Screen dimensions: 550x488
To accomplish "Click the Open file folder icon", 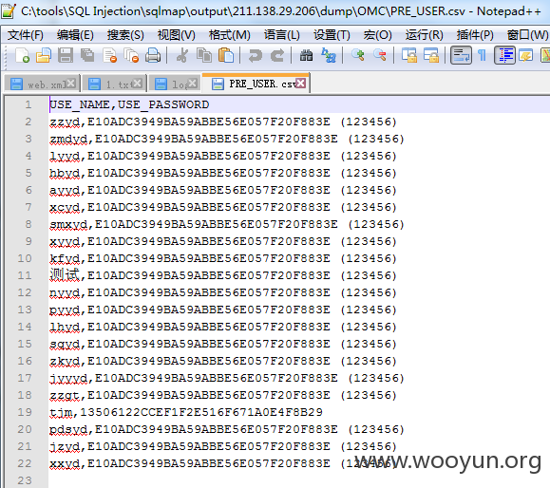I will [44, 55].
